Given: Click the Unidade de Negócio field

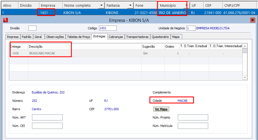Looking at the screenshot, I should click(x=191, y=28).
